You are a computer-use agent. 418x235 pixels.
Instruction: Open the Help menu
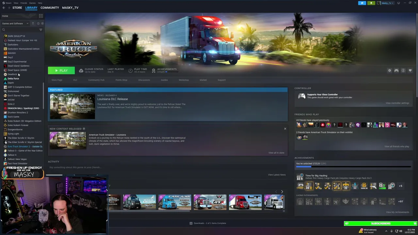click(40, 3)
